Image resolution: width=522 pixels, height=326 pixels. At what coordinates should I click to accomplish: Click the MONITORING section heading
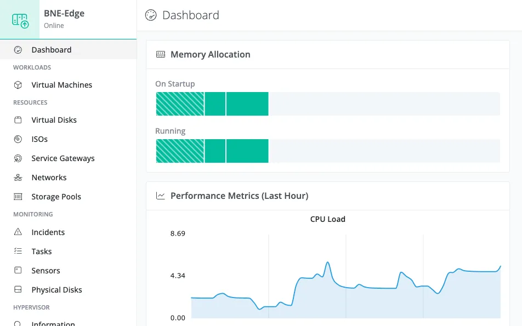click(33, 214)
